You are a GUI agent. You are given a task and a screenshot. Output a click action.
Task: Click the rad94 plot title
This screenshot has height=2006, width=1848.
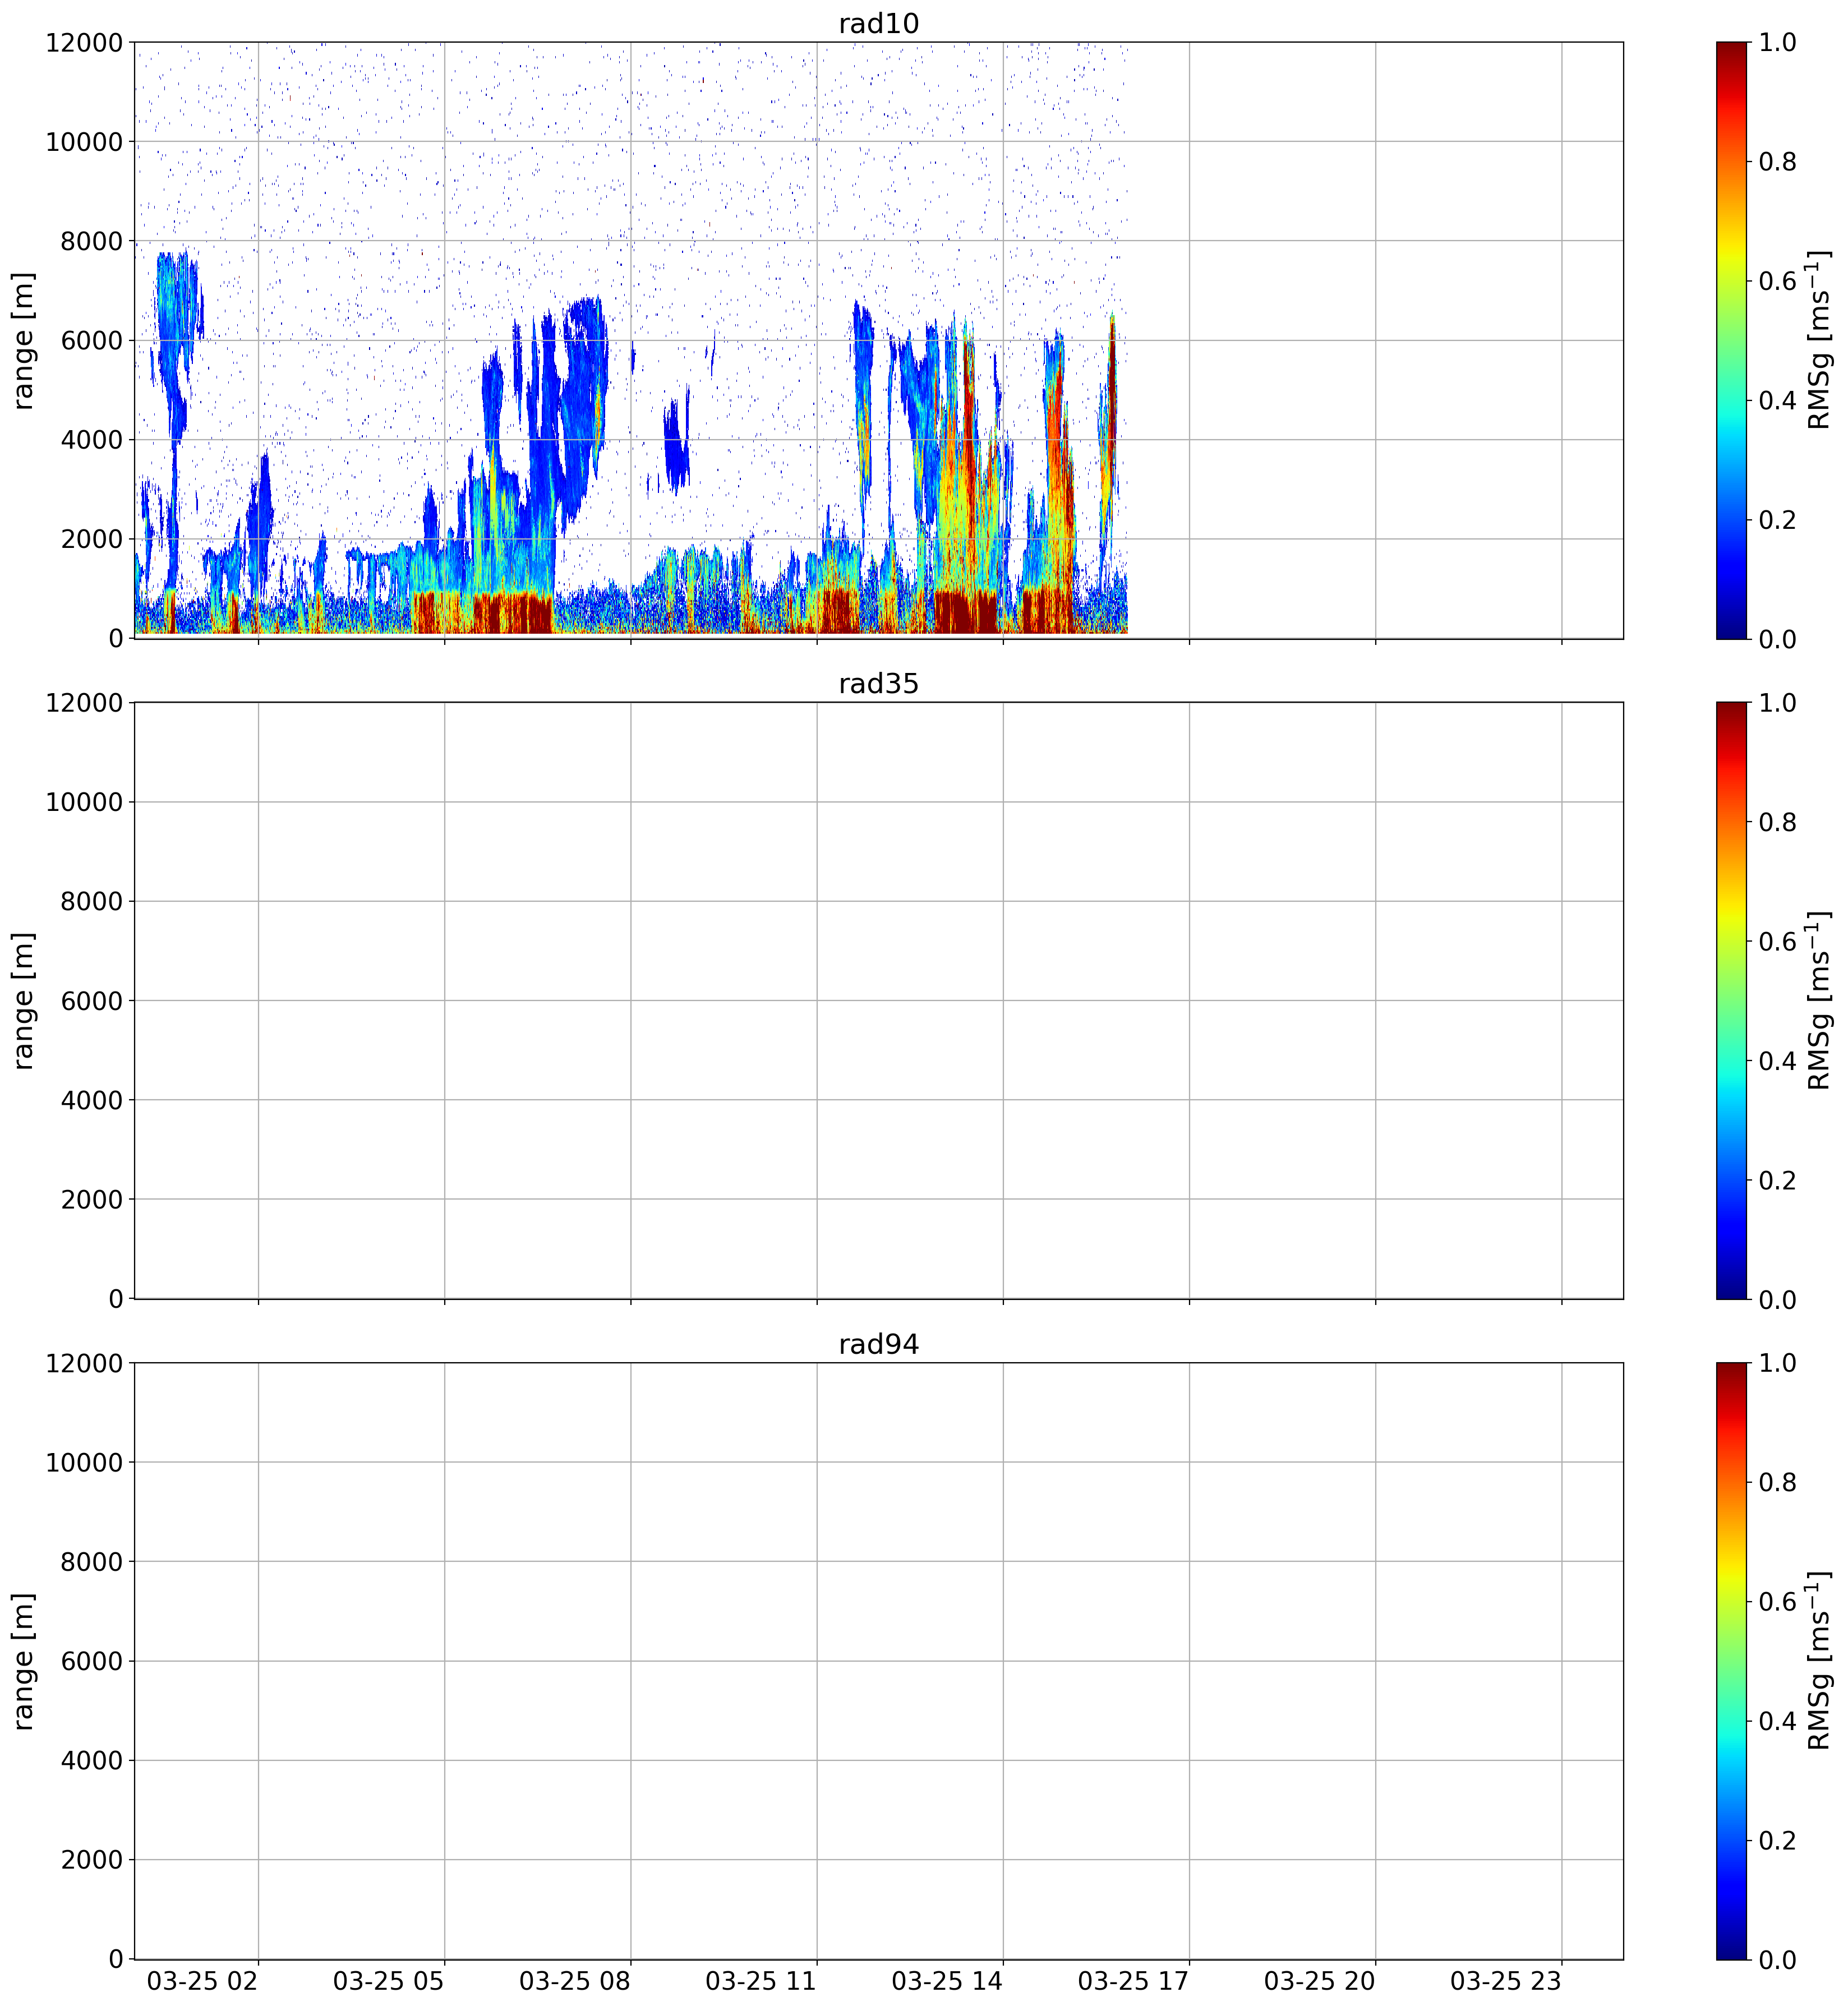tap(878, 1345)
